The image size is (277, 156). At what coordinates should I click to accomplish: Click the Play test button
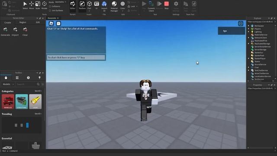[x=144, y=5]
